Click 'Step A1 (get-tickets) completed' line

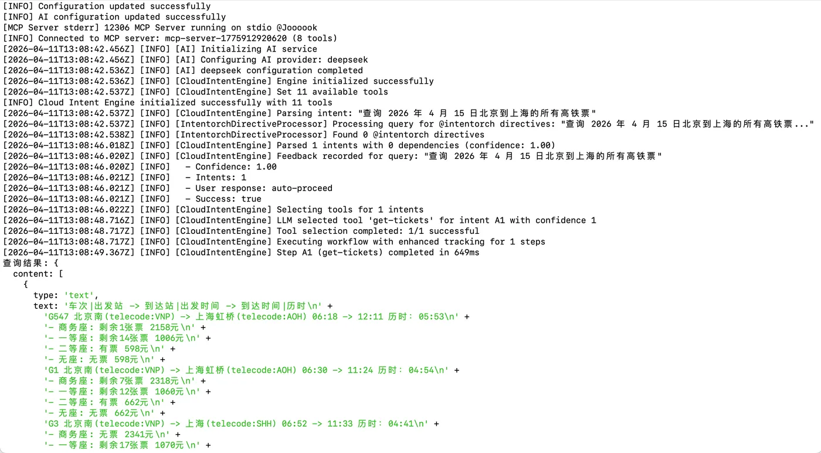coord(241,252)
